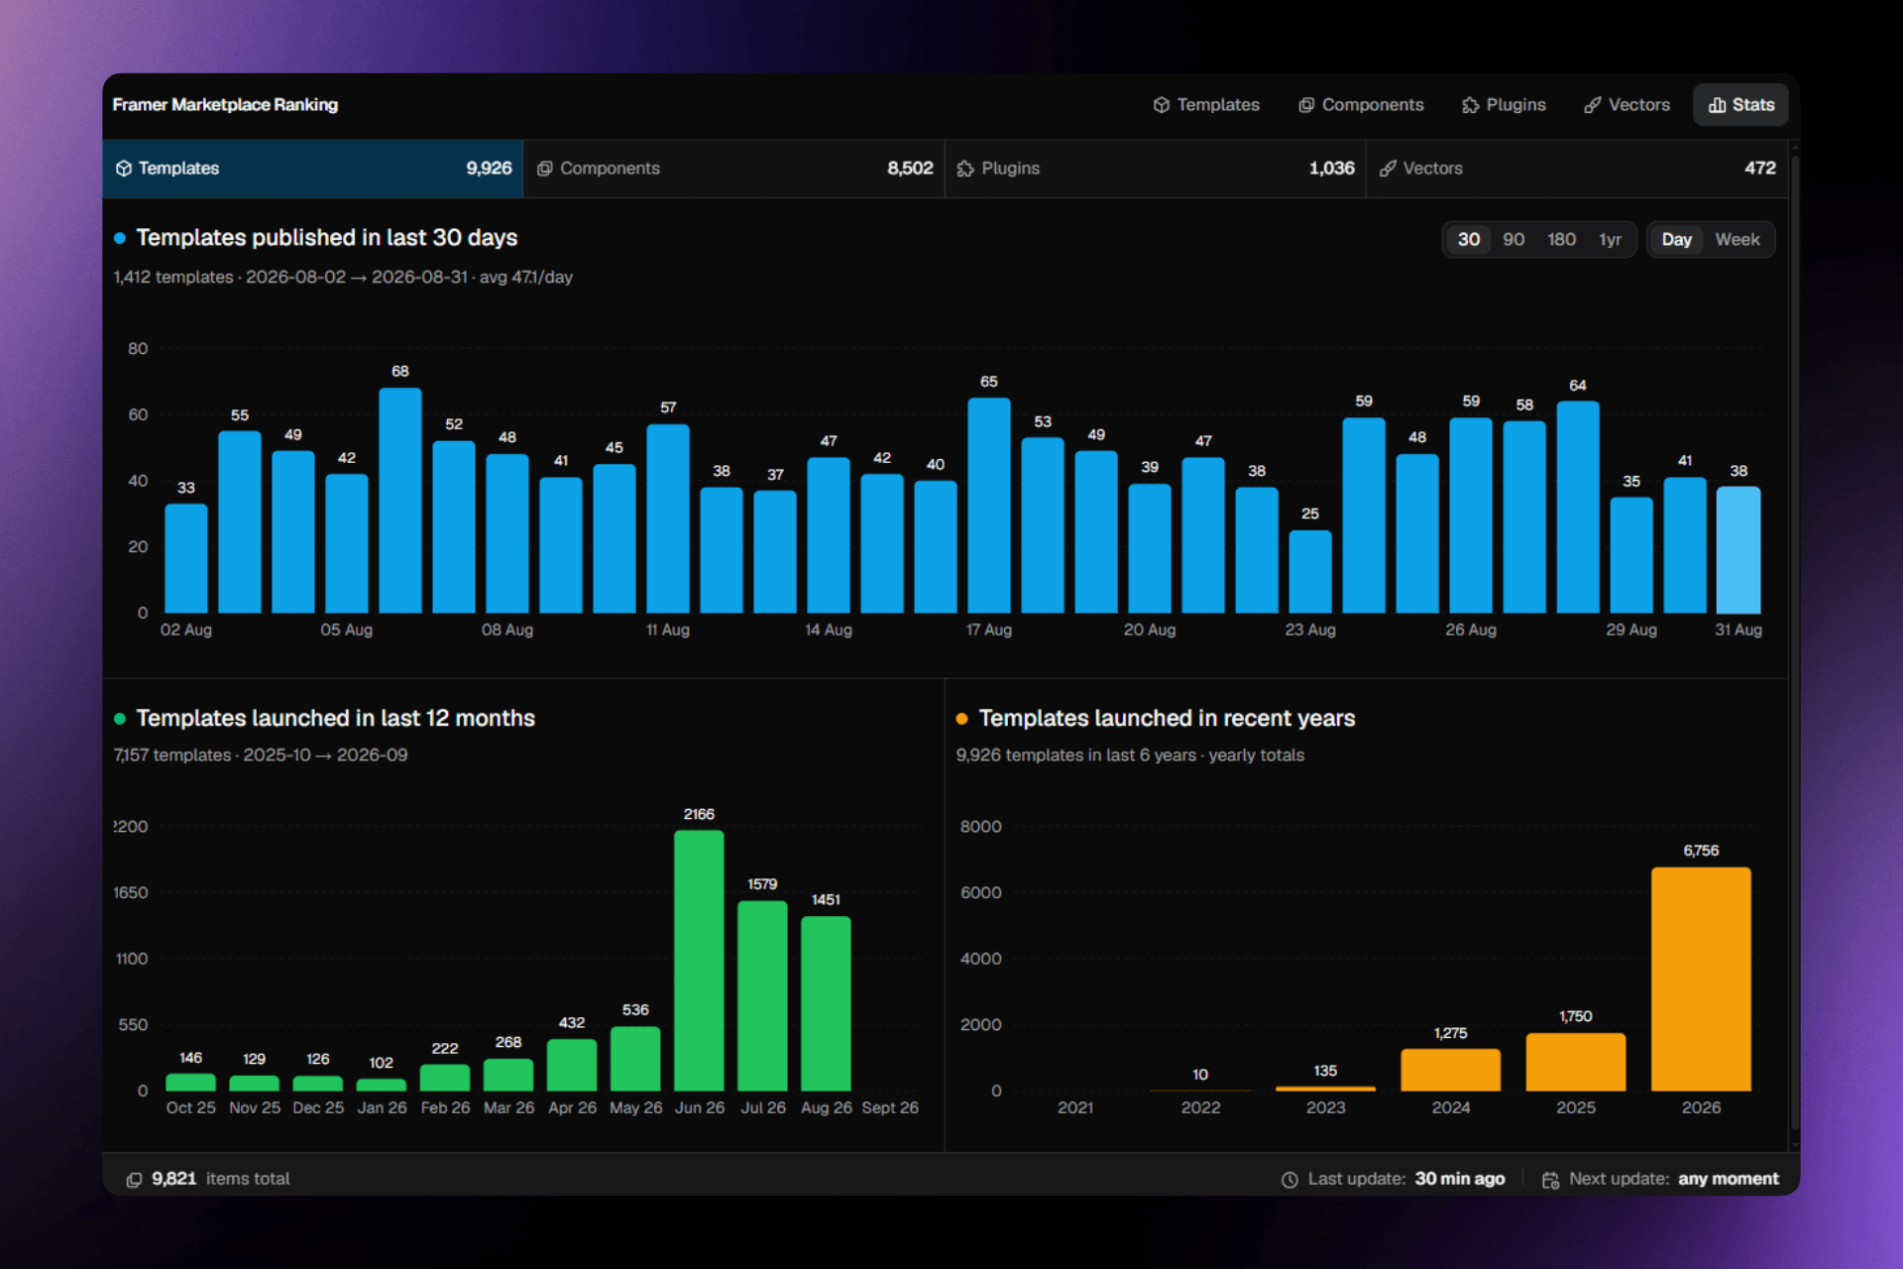Click the Vectors tab pen icon
Screen dimensions: 1903x1269
pos(1388,169)
